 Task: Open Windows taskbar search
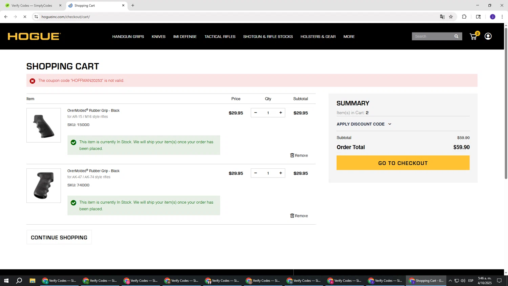19,281
